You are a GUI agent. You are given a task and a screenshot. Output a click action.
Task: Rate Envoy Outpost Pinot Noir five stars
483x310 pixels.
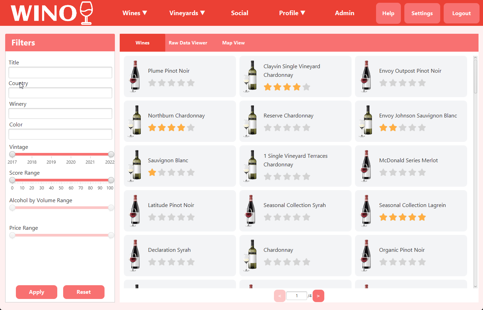(x=422, y=83)
